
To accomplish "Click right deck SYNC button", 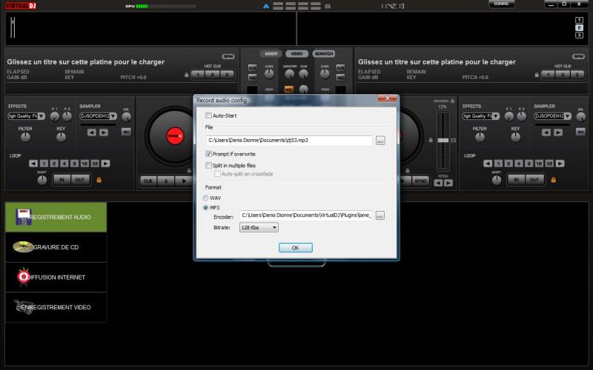I will (420, 181).
